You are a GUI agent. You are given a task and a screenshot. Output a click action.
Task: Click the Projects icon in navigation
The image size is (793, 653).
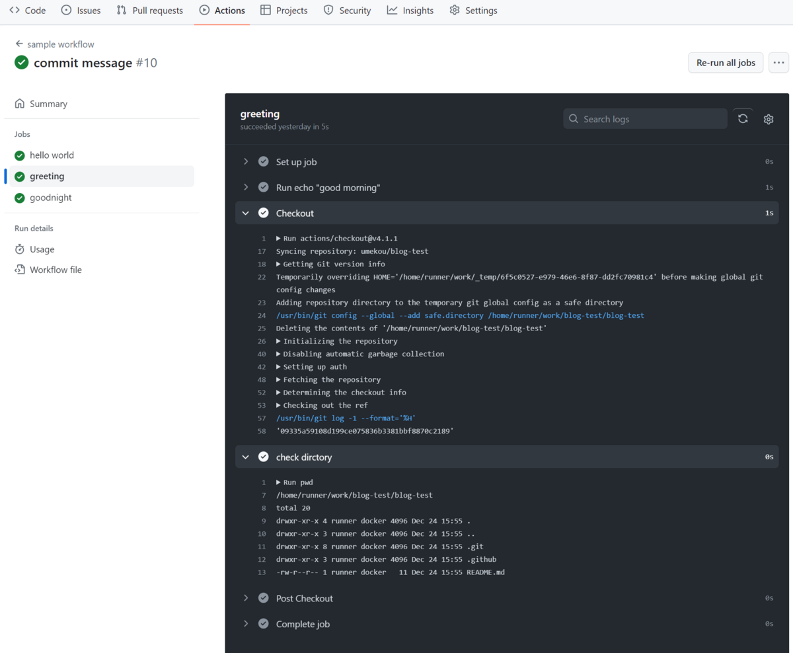pos(266,10)
